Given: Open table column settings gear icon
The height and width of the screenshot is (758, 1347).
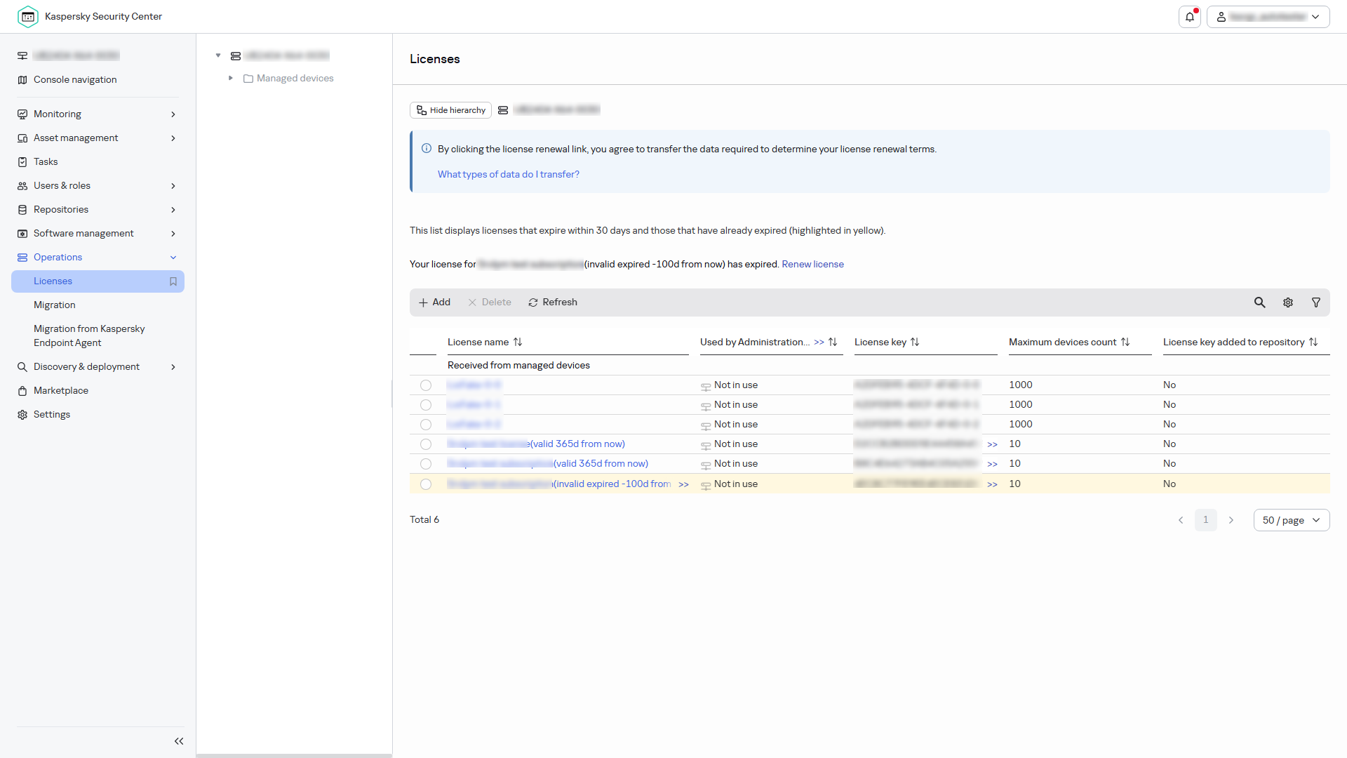Looking at the screenshot, I should click(1288, 302).
